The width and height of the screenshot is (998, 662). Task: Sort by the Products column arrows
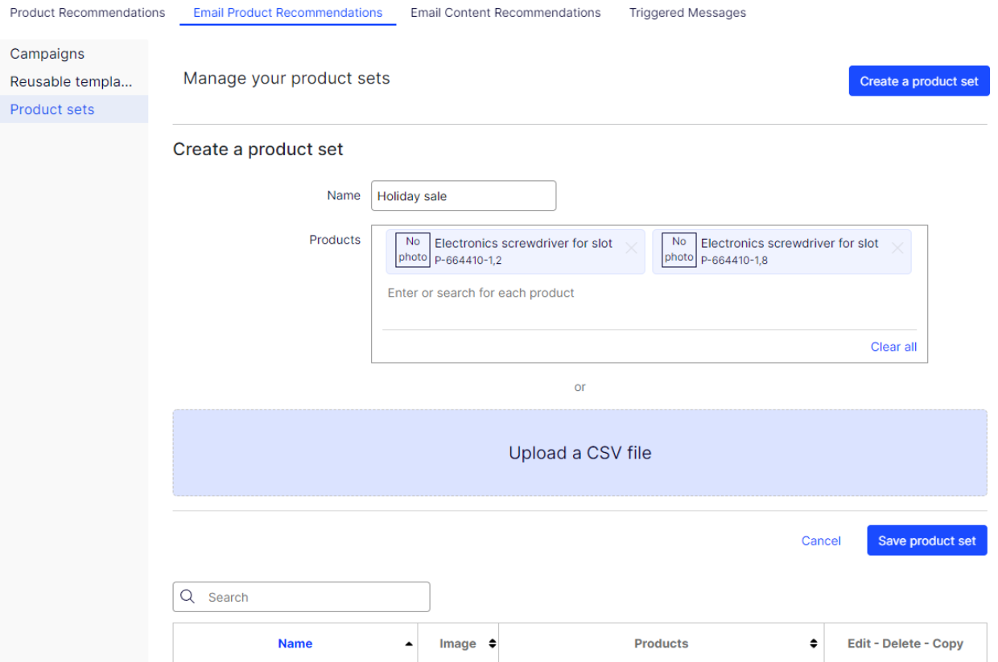813,643
